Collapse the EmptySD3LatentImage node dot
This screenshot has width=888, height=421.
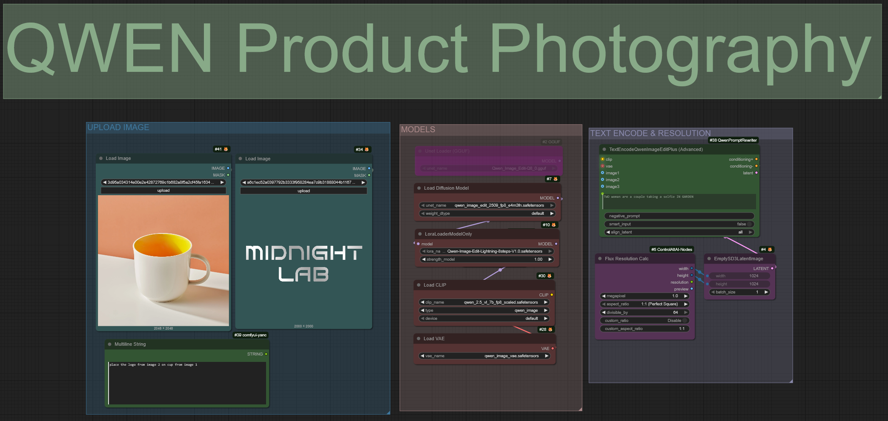709,259
